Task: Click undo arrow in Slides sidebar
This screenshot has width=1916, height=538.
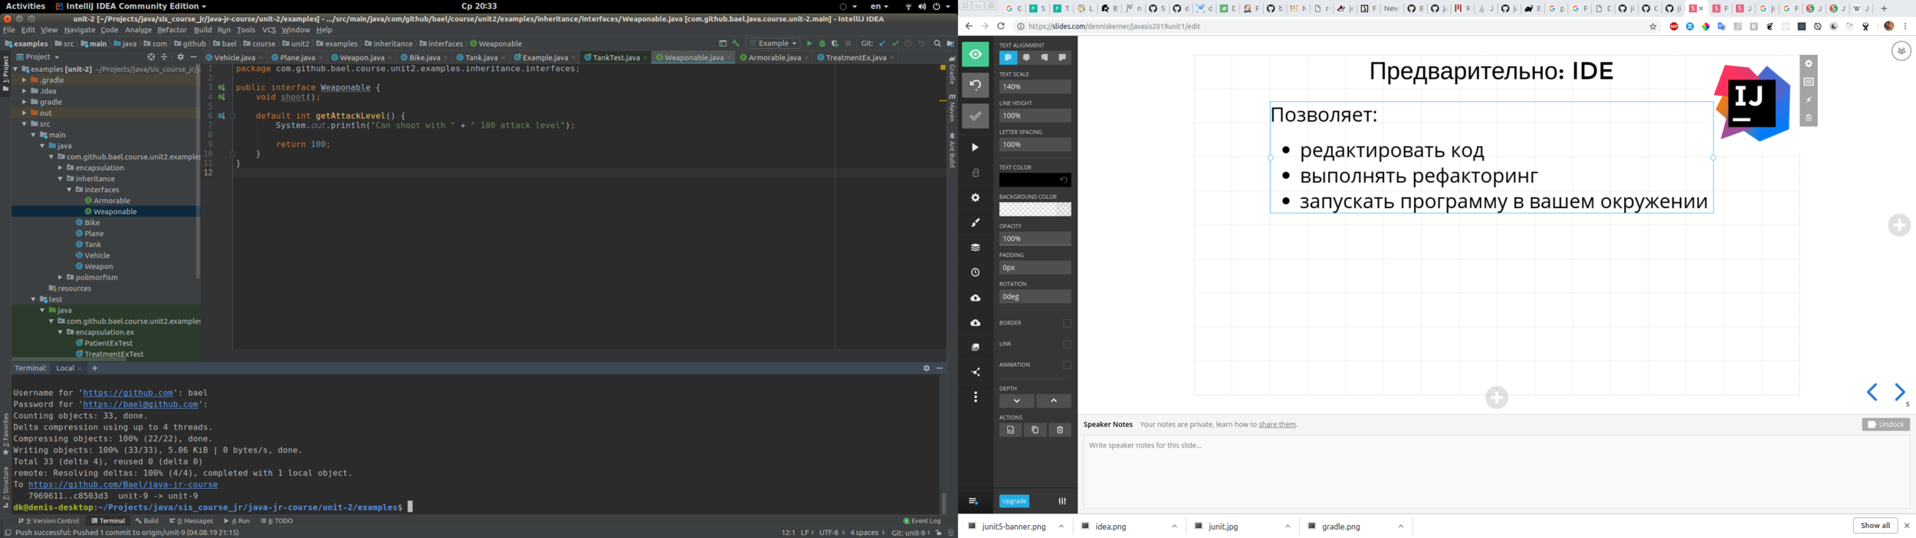Action: click(x=975, y=85)
